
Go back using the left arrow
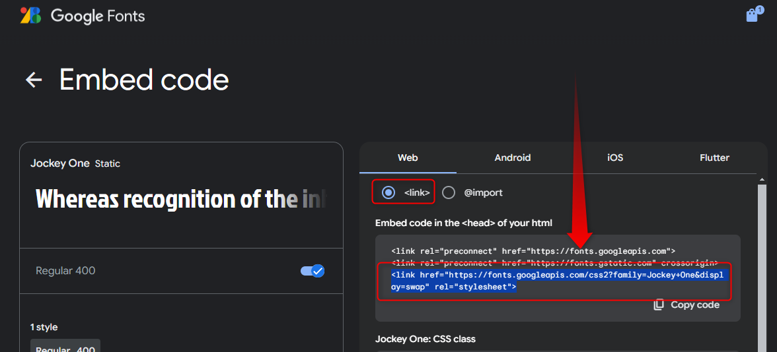tap(34, 80)
